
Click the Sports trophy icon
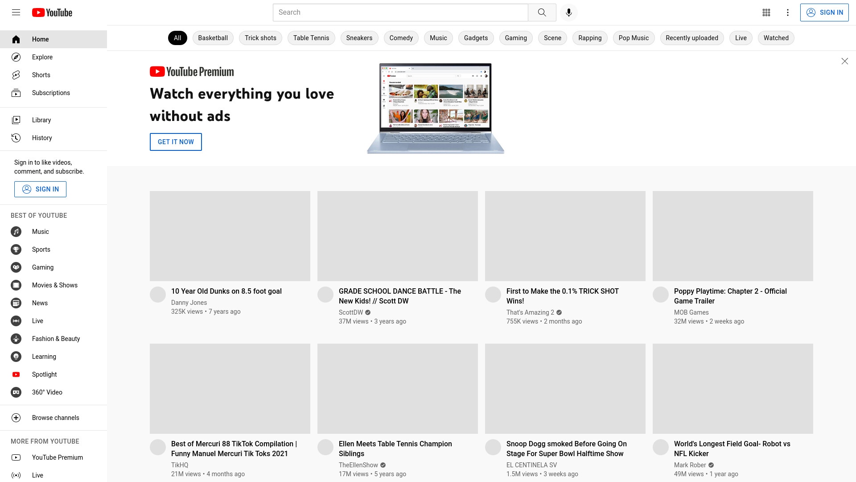(x=16, y=249)
